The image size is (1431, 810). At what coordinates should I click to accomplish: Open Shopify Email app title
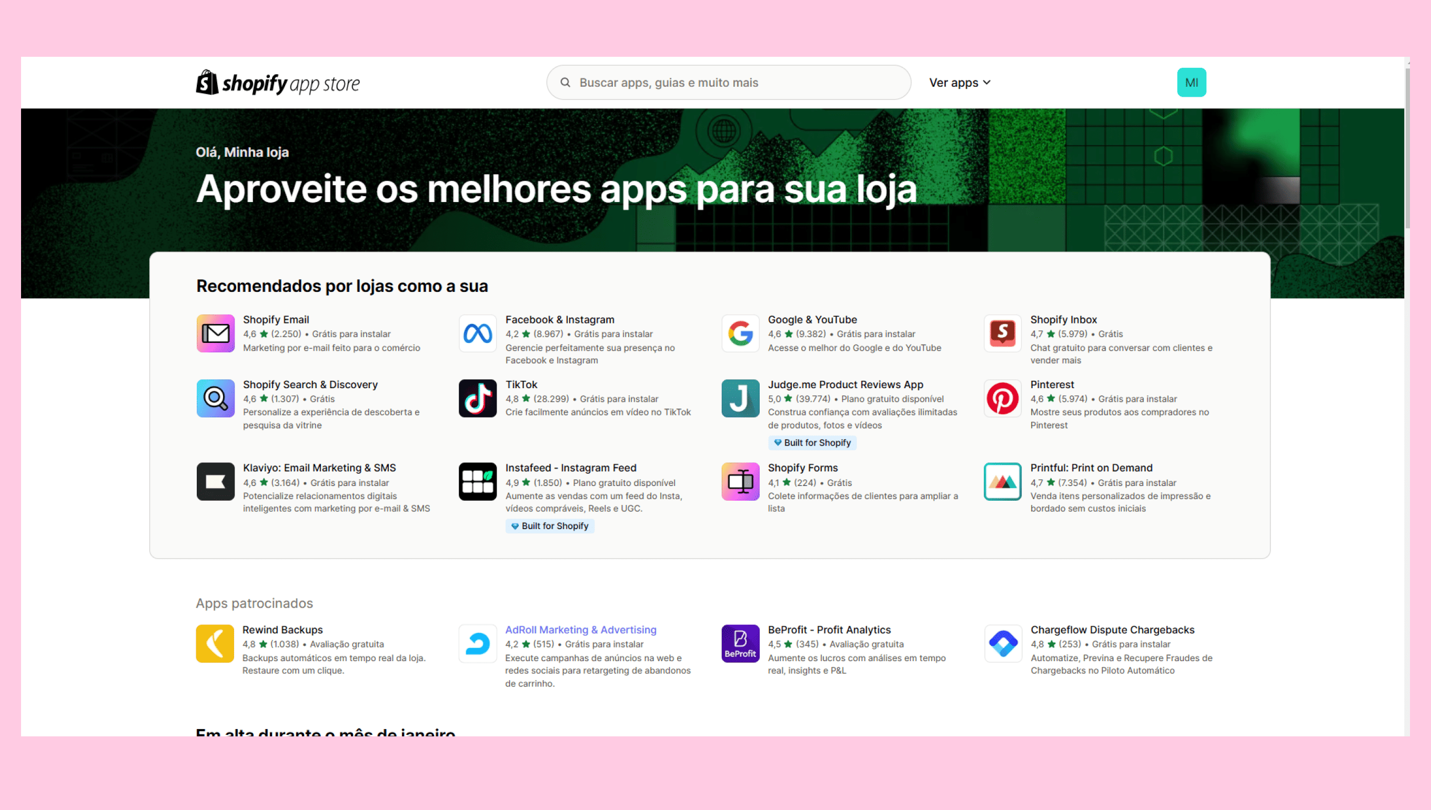tap(276, 320)
